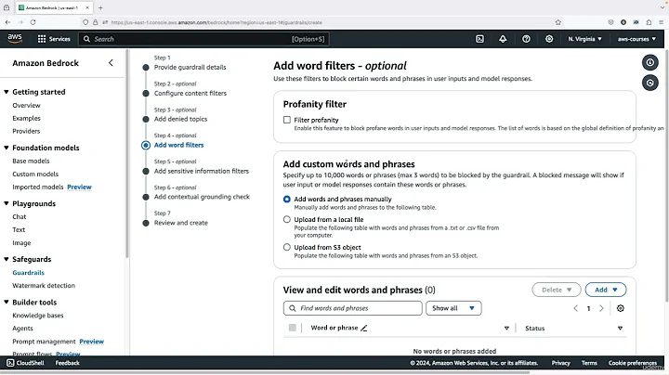The height and width of the screenshot is (375, 669).
Task: Click the second round icon below info icon
Action: (649, 83)
